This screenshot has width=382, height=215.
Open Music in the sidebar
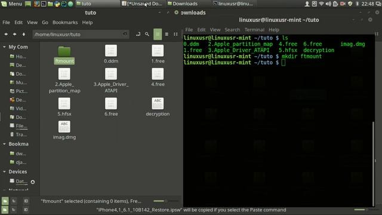tap(18, 82)
